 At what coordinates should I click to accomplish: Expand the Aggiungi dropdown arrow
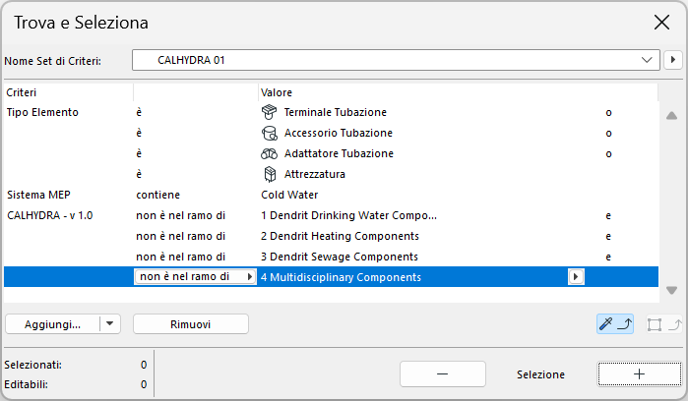tap(109, 323)
